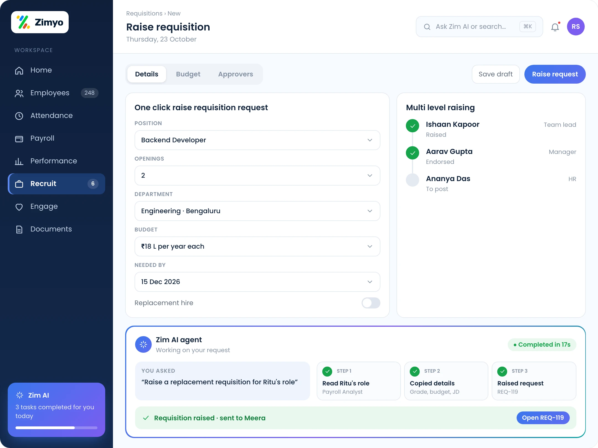Click the Engage heart icon

coord(19,207)
